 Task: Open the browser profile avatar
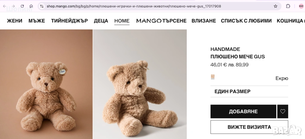pyautogui.click(x=301, y=6)
